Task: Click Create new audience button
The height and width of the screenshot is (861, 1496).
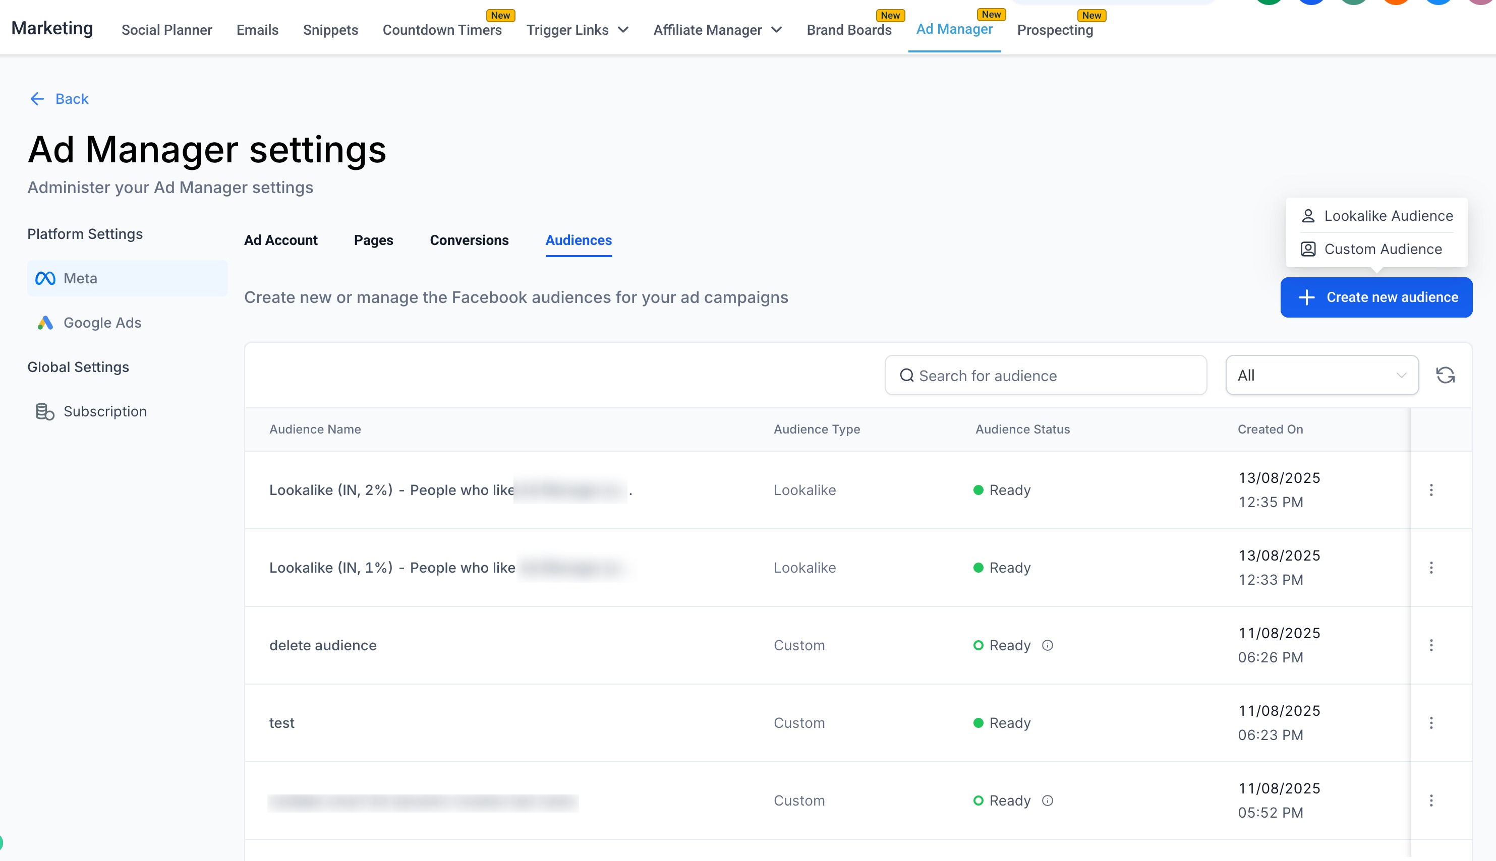Action: coord(1376,297)
